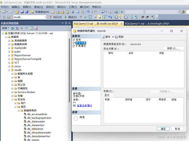
Task: Click the Copy icon in main toolbar
Action: (x=78, y=12)
